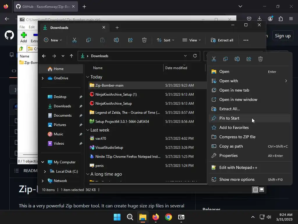Choose Extract All... in context menu
298x224 pixels.
click(x=249, y=109)
